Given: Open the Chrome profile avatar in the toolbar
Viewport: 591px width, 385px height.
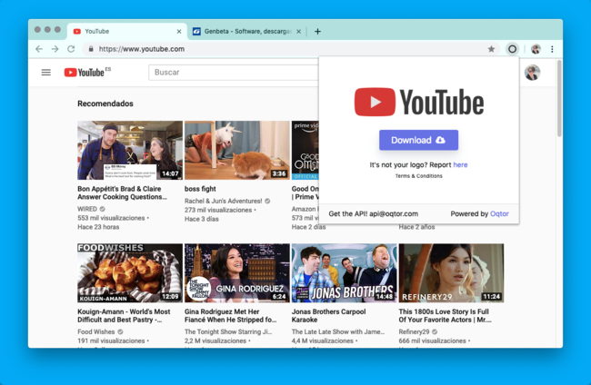Looking at the screenshot, I should [x=536, y=49].
